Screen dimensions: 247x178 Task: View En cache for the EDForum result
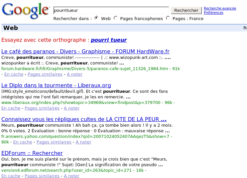click(11, 176)
